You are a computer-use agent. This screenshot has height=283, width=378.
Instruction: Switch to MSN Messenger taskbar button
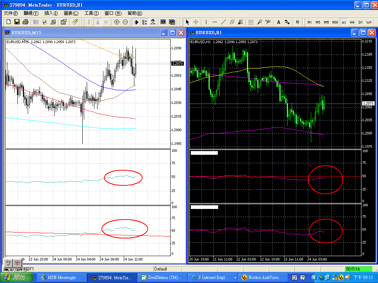coord(61,277)
